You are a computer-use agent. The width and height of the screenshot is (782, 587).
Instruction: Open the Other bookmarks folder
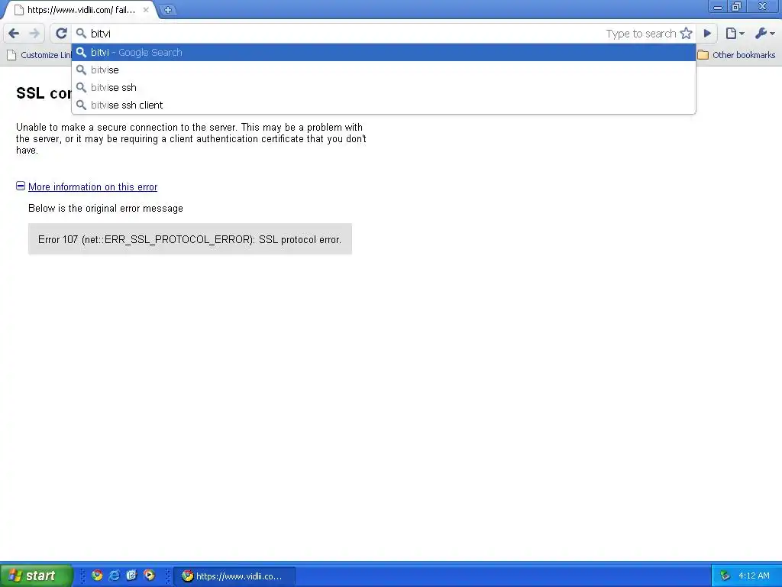coord(736,55)
